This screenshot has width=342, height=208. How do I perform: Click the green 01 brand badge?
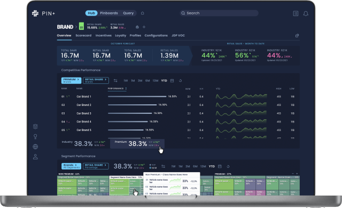81,26
